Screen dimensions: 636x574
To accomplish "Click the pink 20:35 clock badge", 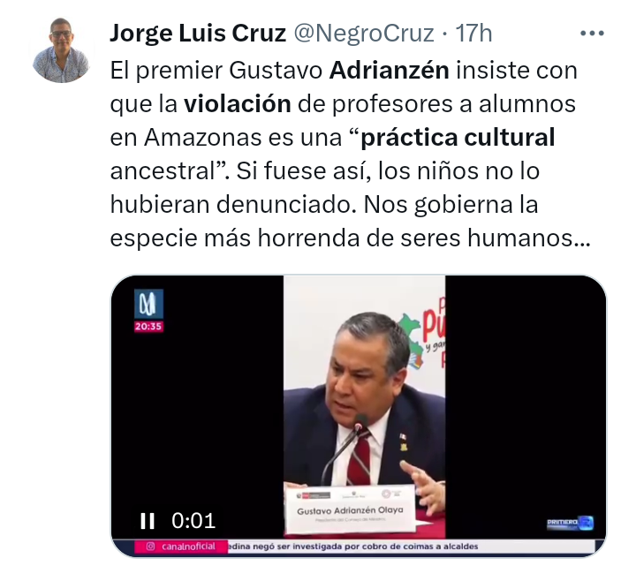I will point(149,327).
